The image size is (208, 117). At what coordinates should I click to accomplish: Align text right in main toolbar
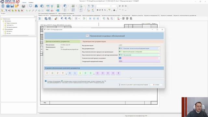pos(125,6)
